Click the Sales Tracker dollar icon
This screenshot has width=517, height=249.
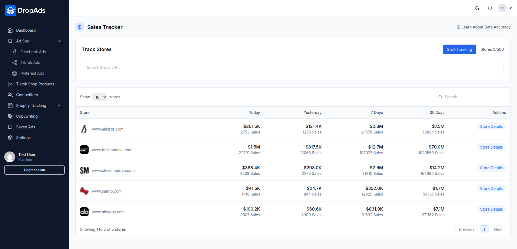coord(80,27)
